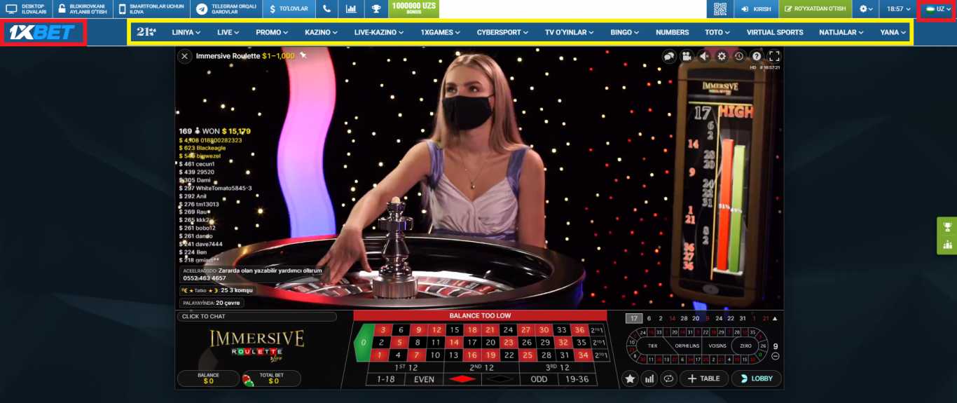Click the phone callback icon in top bar
Viewport: 957px width, 403px height.
[x=326, y=9]
